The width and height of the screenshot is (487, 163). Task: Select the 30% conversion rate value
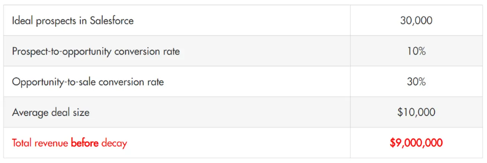416,81
